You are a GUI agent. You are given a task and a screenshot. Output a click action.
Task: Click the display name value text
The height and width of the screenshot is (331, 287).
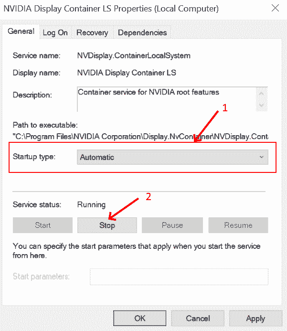(x=127, y=73)
